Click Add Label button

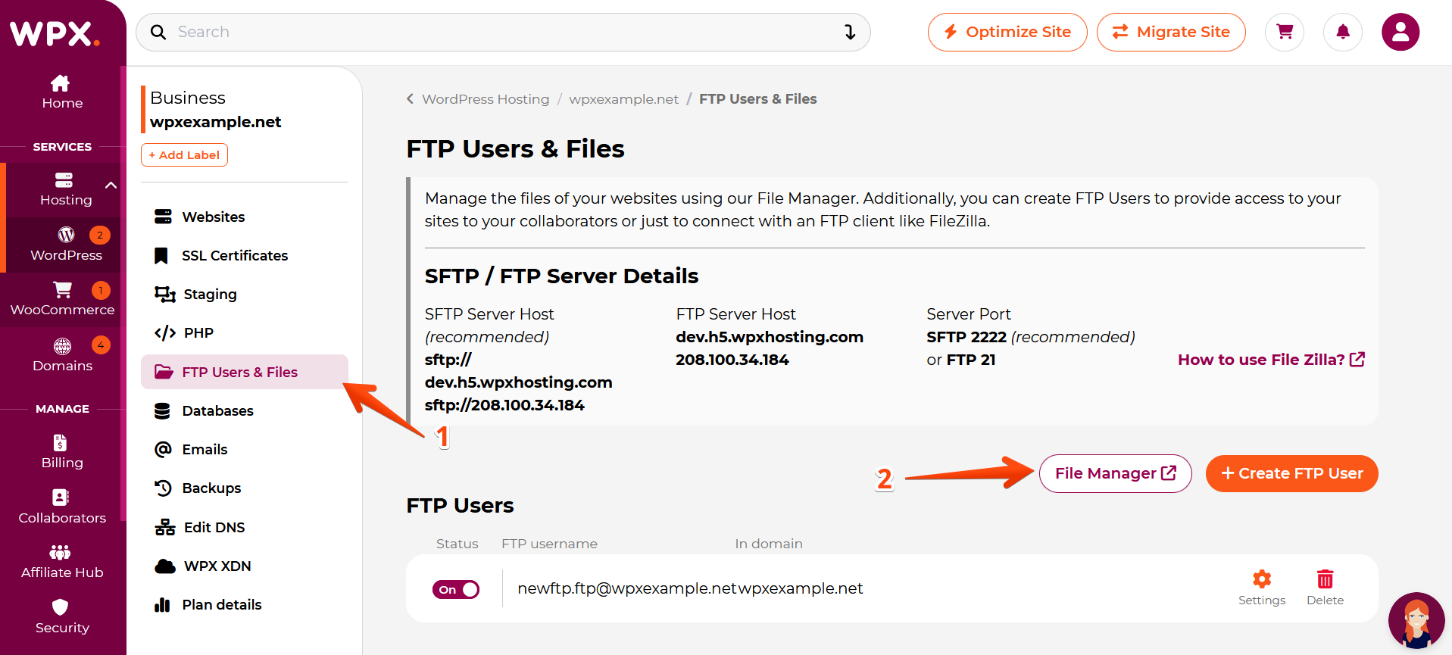[x=184, y=154]
